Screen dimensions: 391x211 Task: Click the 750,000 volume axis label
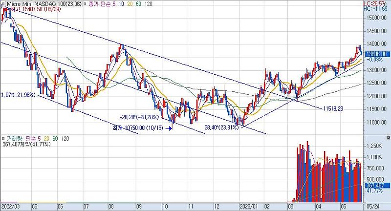click(x=375, y=168)
